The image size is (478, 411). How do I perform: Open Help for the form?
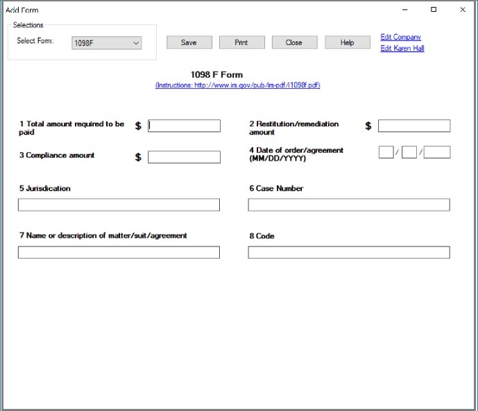[348, 42]
